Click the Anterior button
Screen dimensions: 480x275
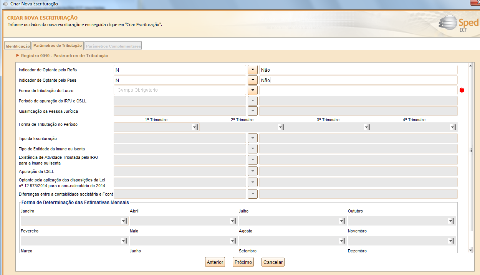(215, 262)
